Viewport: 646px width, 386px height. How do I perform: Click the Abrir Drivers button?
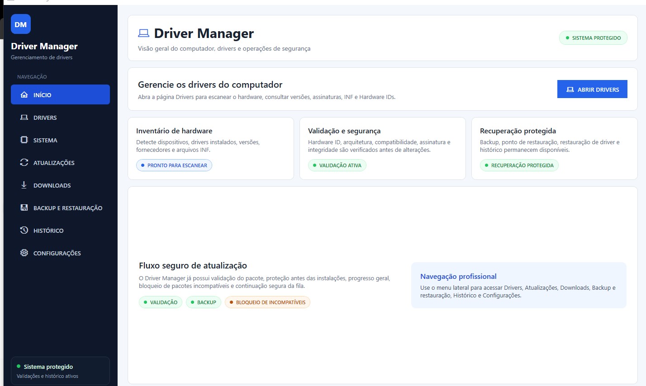(x=592, y=89)
